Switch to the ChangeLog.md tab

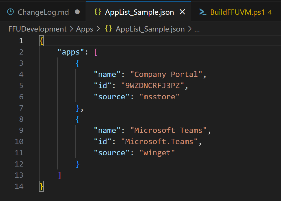coord(43,12)
